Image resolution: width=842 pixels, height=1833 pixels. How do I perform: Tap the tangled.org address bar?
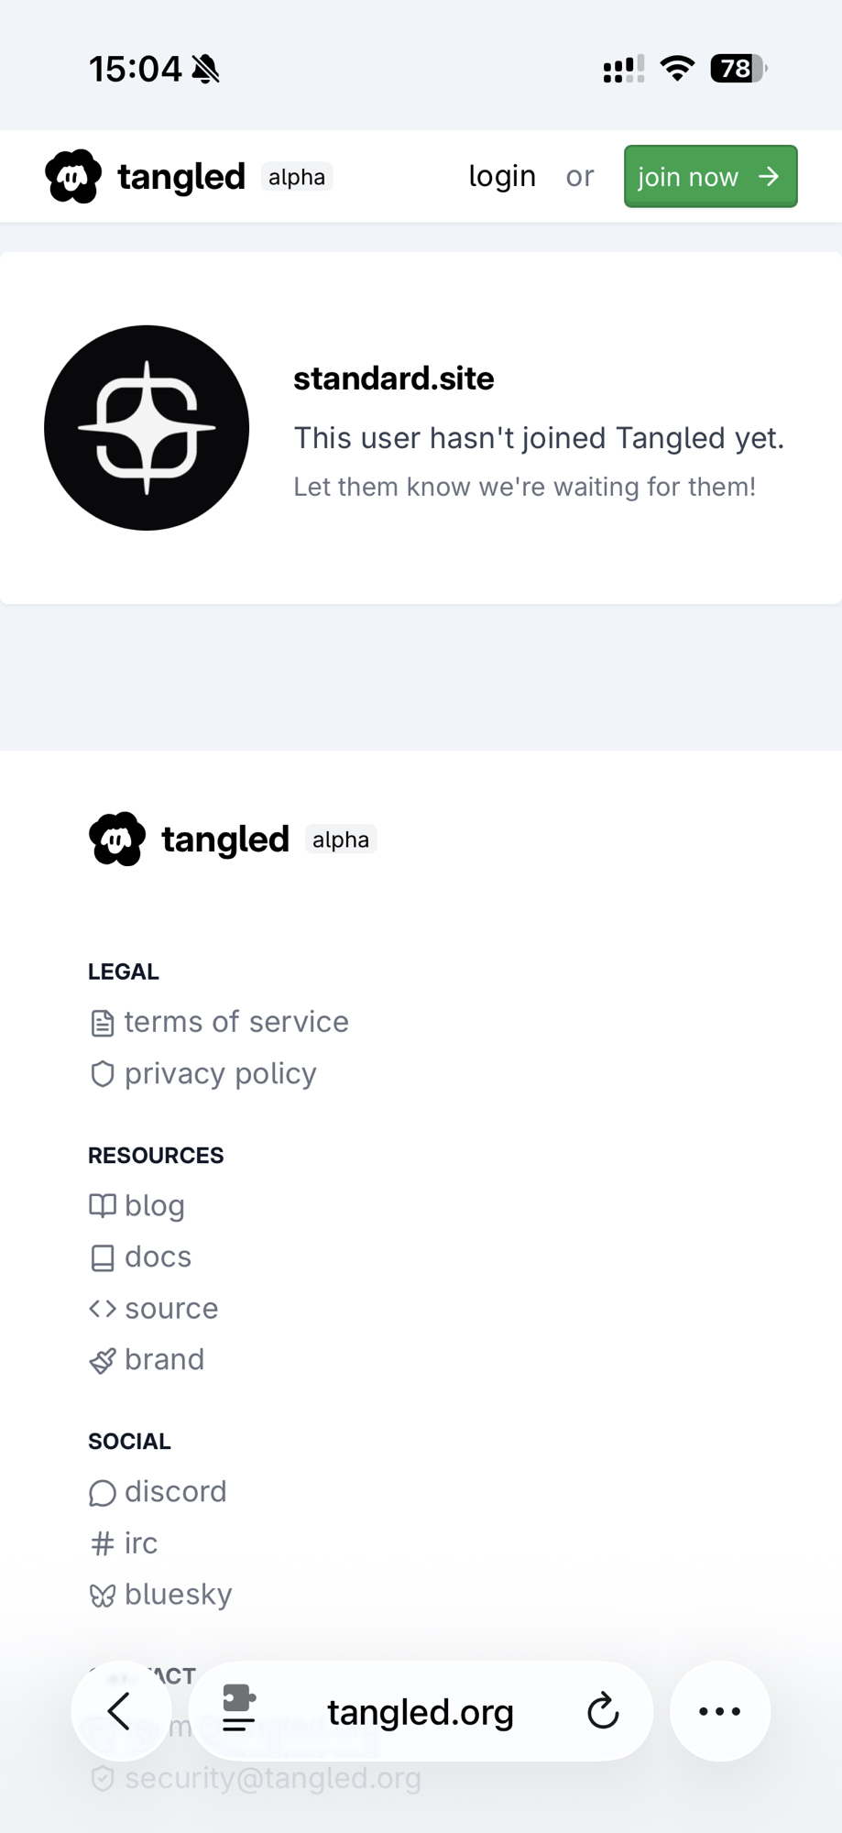pyautogui.click(x=421, y=1711)
